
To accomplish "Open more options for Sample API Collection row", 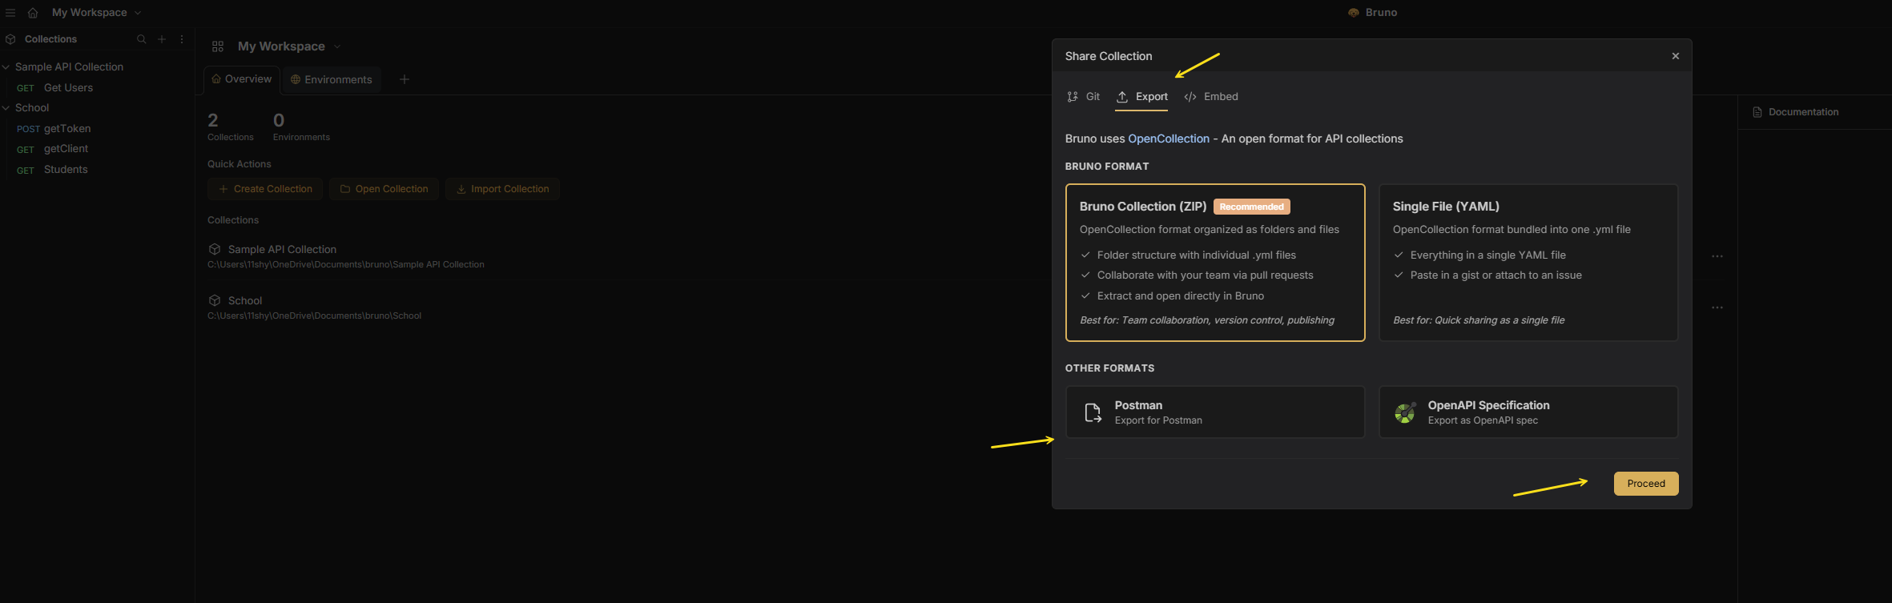I will tap(1717, 256).
